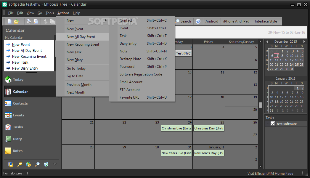Click the calendar vertical scrollbar thumb

(261, 105)
